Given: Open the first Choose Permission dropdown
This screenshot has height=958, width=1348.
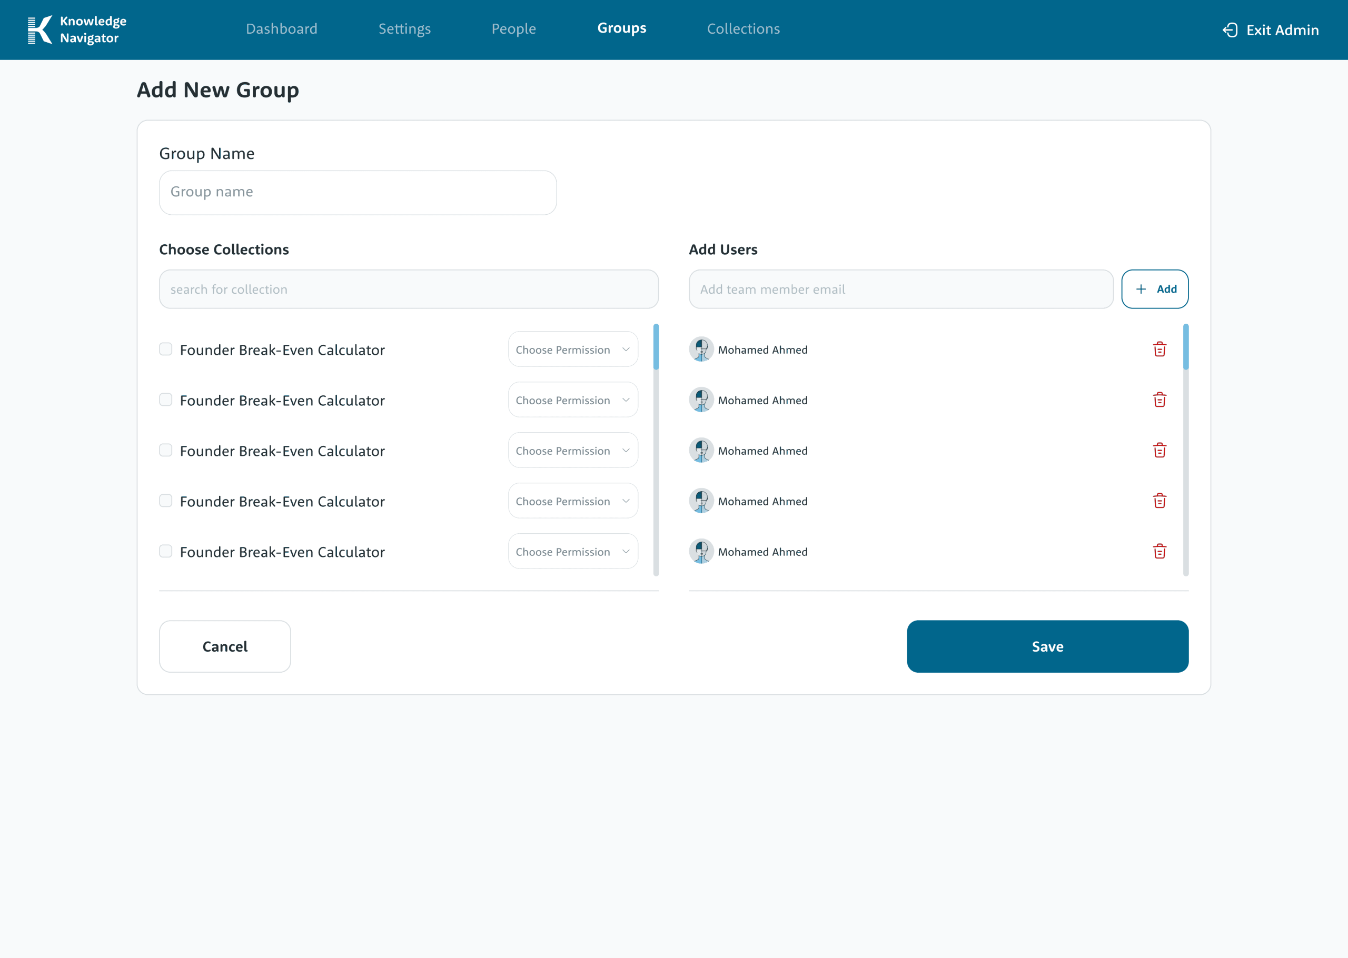Looking at the screenshot, I should [x=572, y=349].
